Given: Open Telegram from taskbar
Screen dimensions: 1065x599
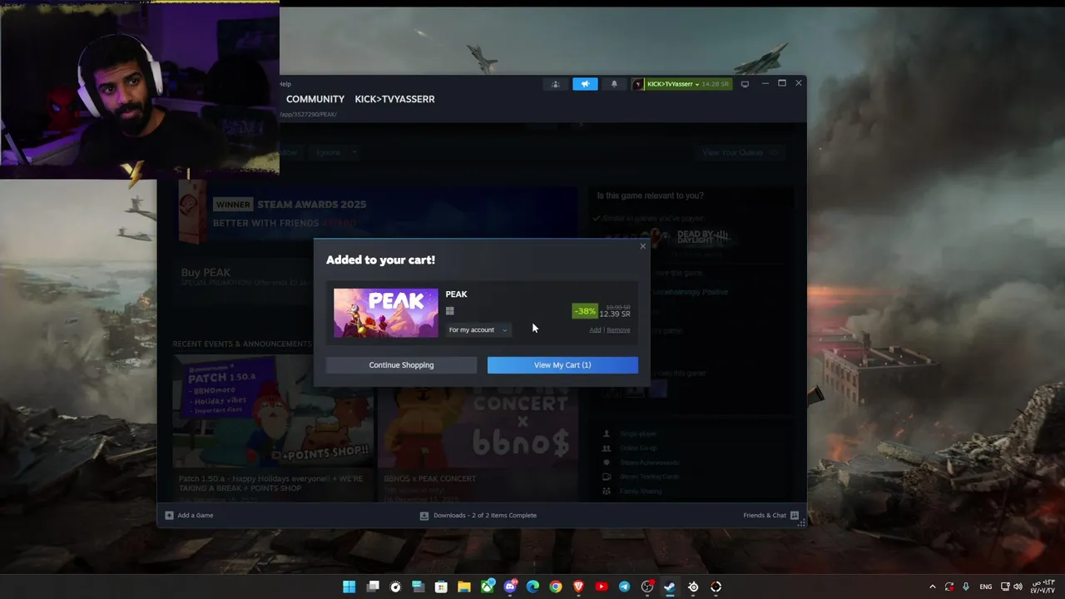Looking at the screenshot, I should pyautogui.click(x=624, y=587).
